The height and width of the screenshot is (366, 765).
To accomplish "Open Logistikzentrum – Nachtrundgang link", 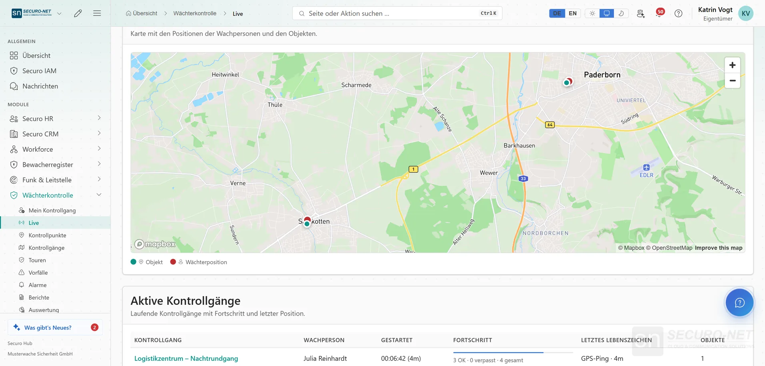I will (x=186, y=358).
